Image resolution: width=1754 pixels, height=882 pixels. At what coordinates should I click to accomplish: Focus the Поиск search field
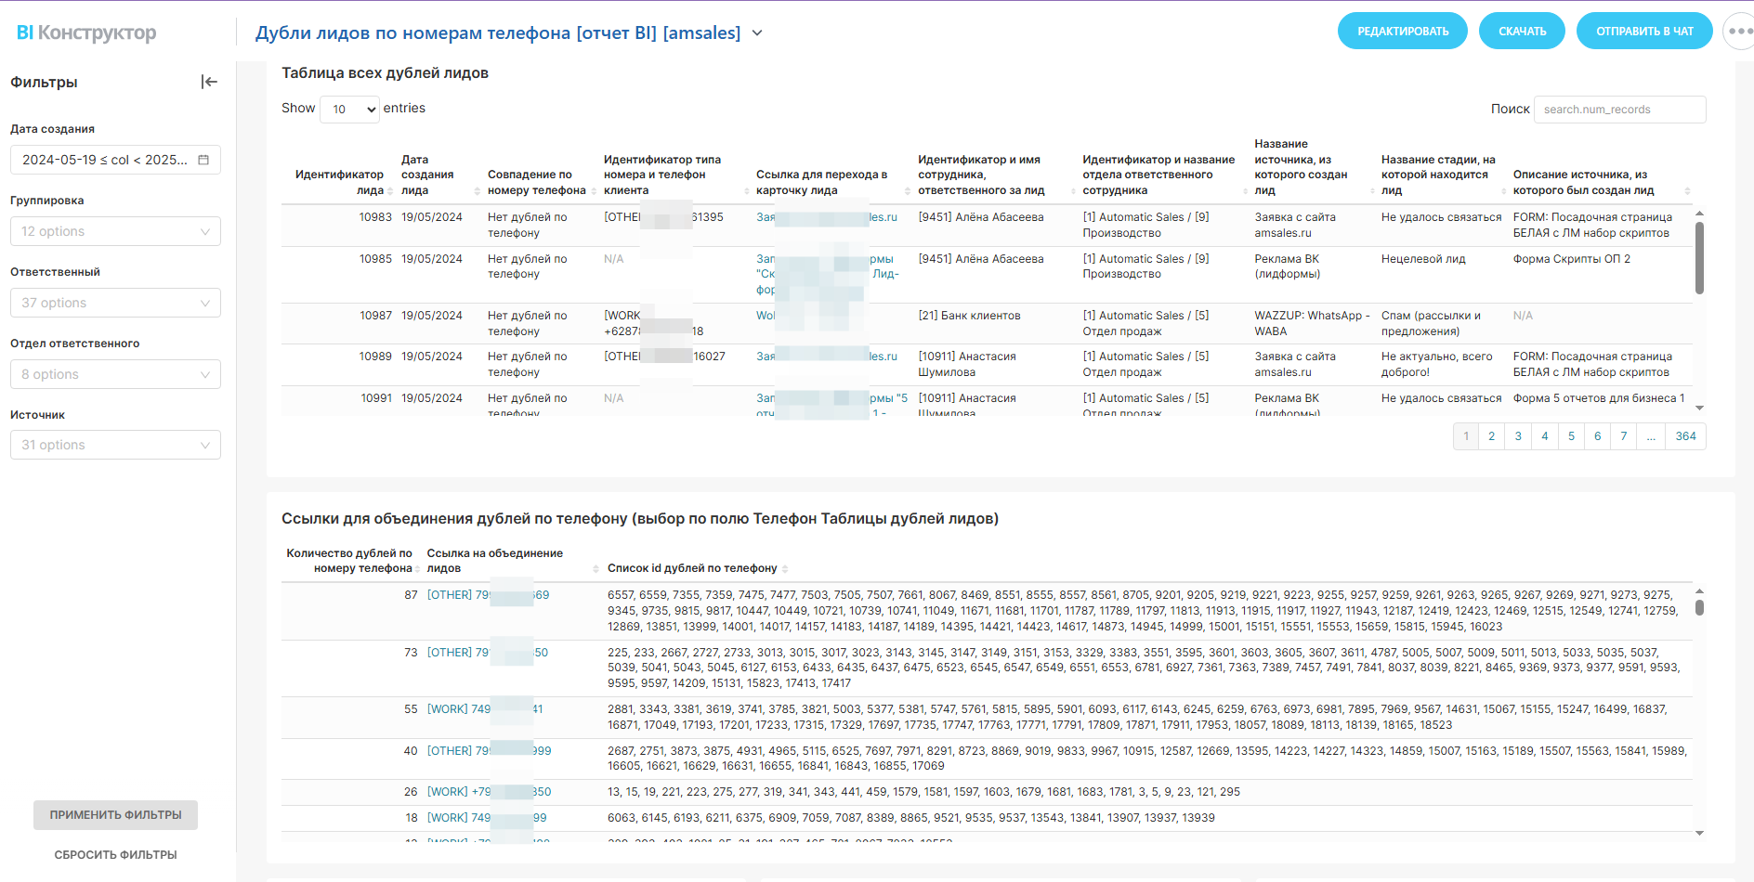tap(1619, 110)
